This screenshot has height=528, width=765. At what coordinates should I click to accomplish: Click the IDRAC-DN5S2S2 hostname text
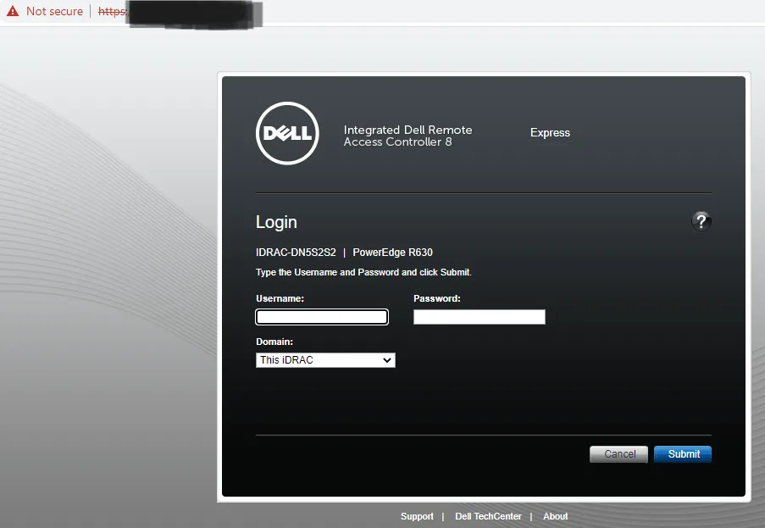click(x=296, y=253)
